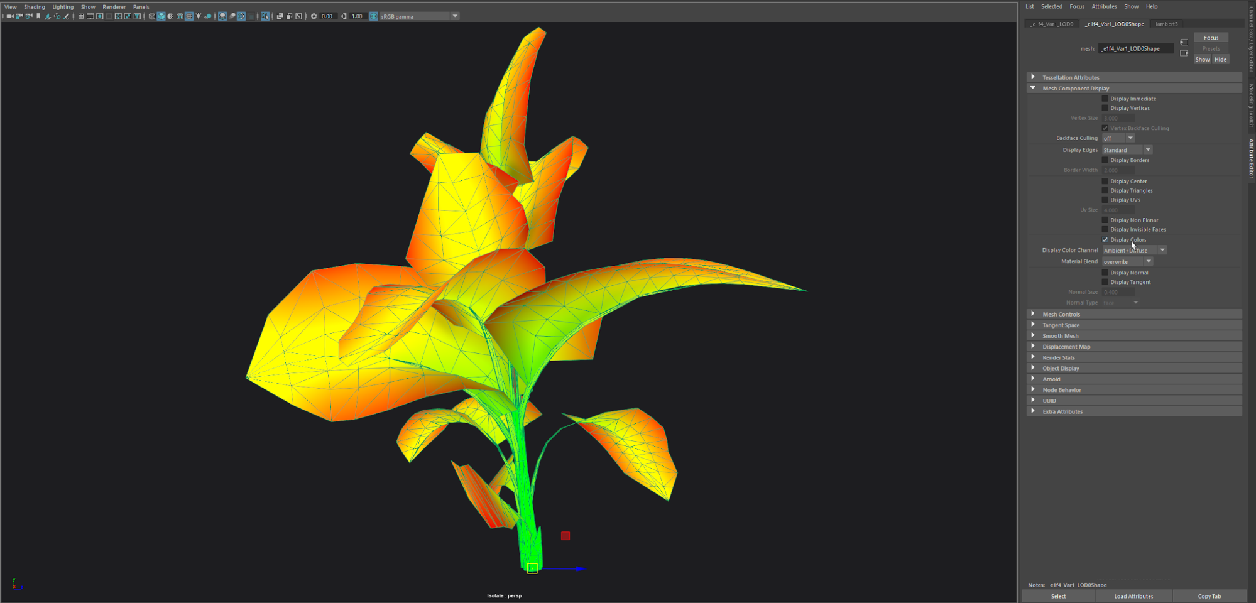This screenshot has height=603, width=1256.
Task: Open the Grease Pencil tool icon
Action: coord(67,16)
